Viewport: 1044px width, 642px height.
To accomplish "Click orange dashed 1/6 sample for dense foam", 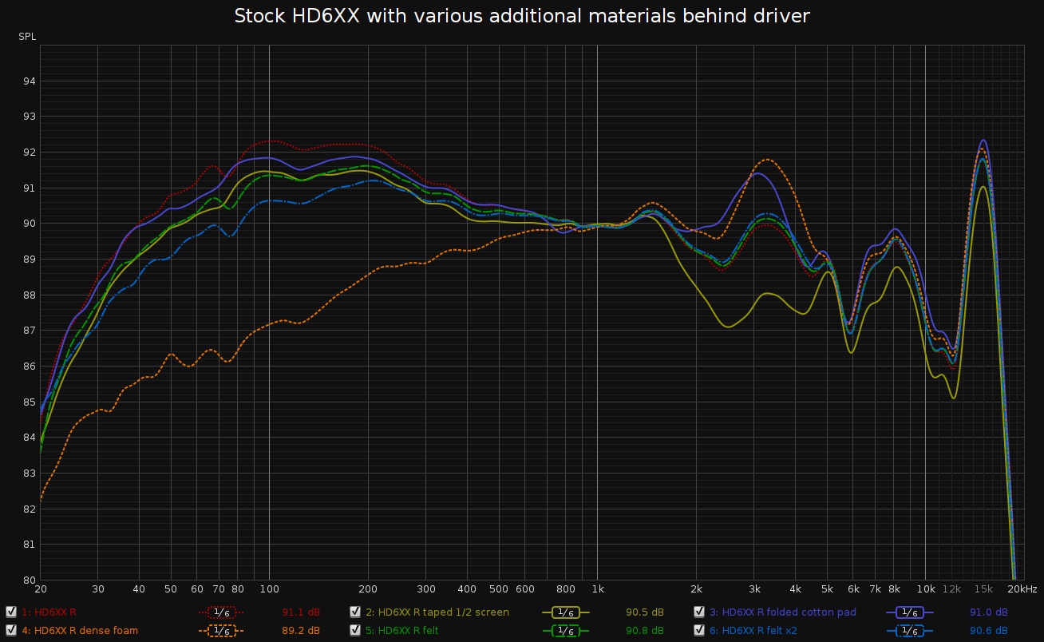I will (221, 631).
